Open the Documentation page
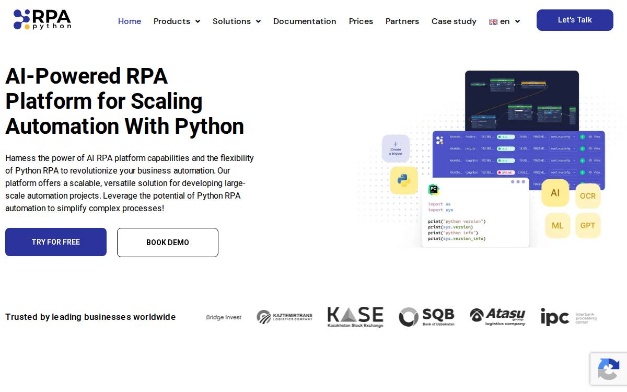Image resolution: width=627 pixels, height=392 pixels. pyautogui.click(x=305, y=21)
